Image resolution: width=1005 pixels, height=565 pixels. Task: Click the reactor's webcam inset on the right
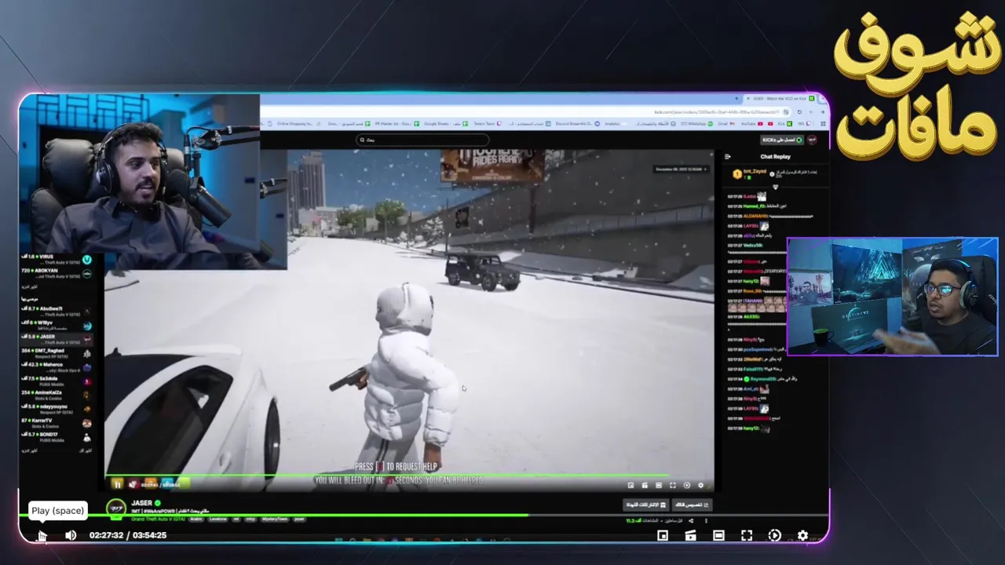click(x=893, y=297)
